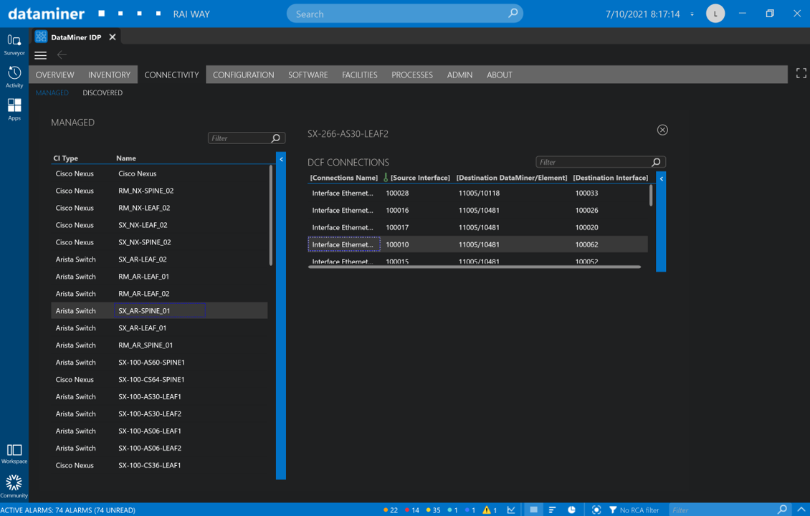
Task: Close the DataMiner IDP tab
Action: (x=112, y=37)
